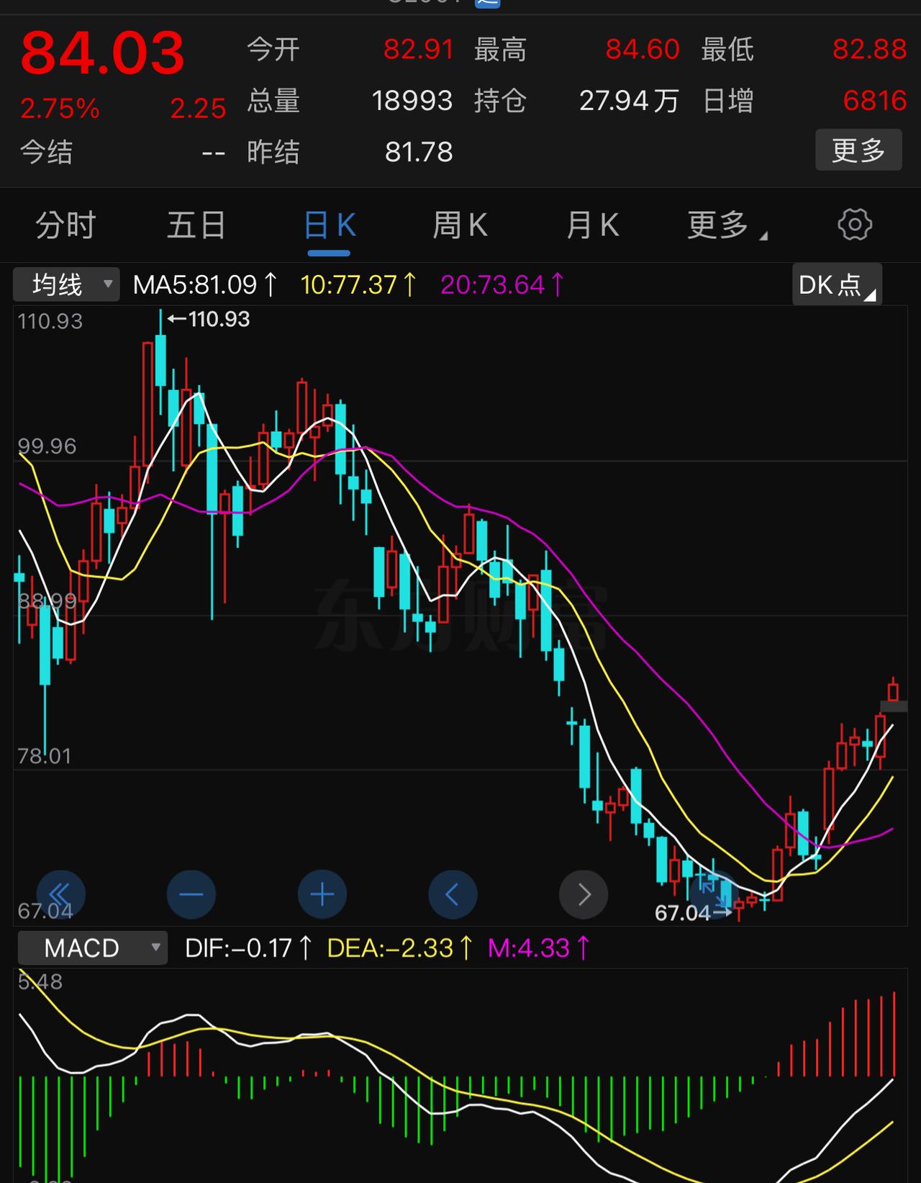Switch to 分时 intraday tab
Viewport: 921px width, 1183px height.
[x=65, y=225]
